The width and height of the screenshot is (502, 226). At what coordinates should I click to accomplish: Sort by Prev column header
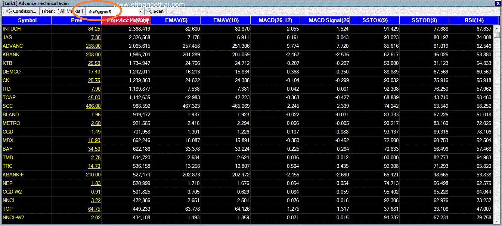[x=77, y=20]
